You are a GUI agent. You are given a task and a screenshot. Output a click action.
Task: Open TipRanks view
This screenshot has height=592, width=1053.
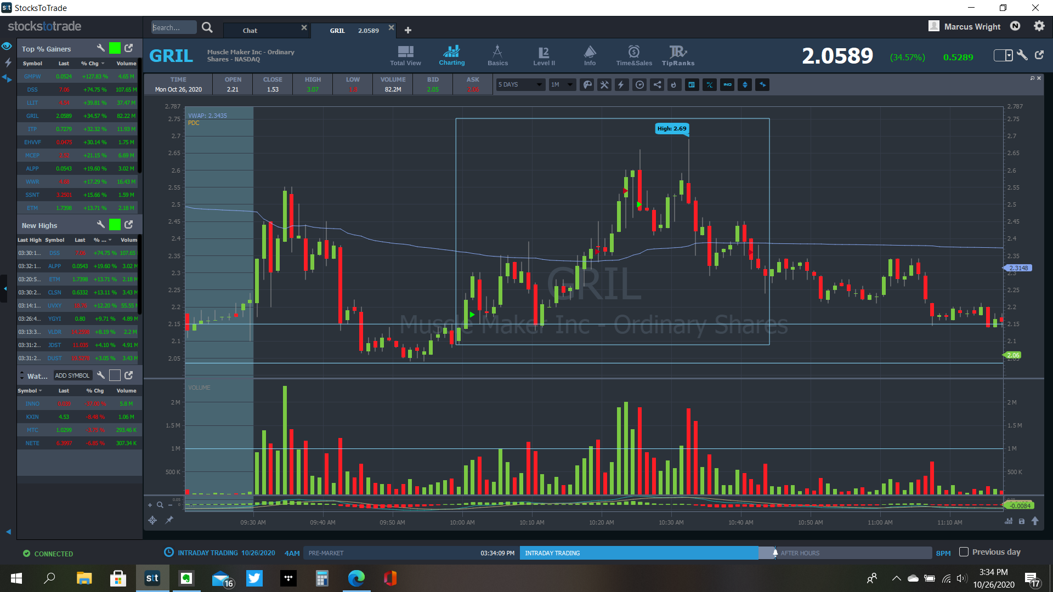[x=678, y=55]
